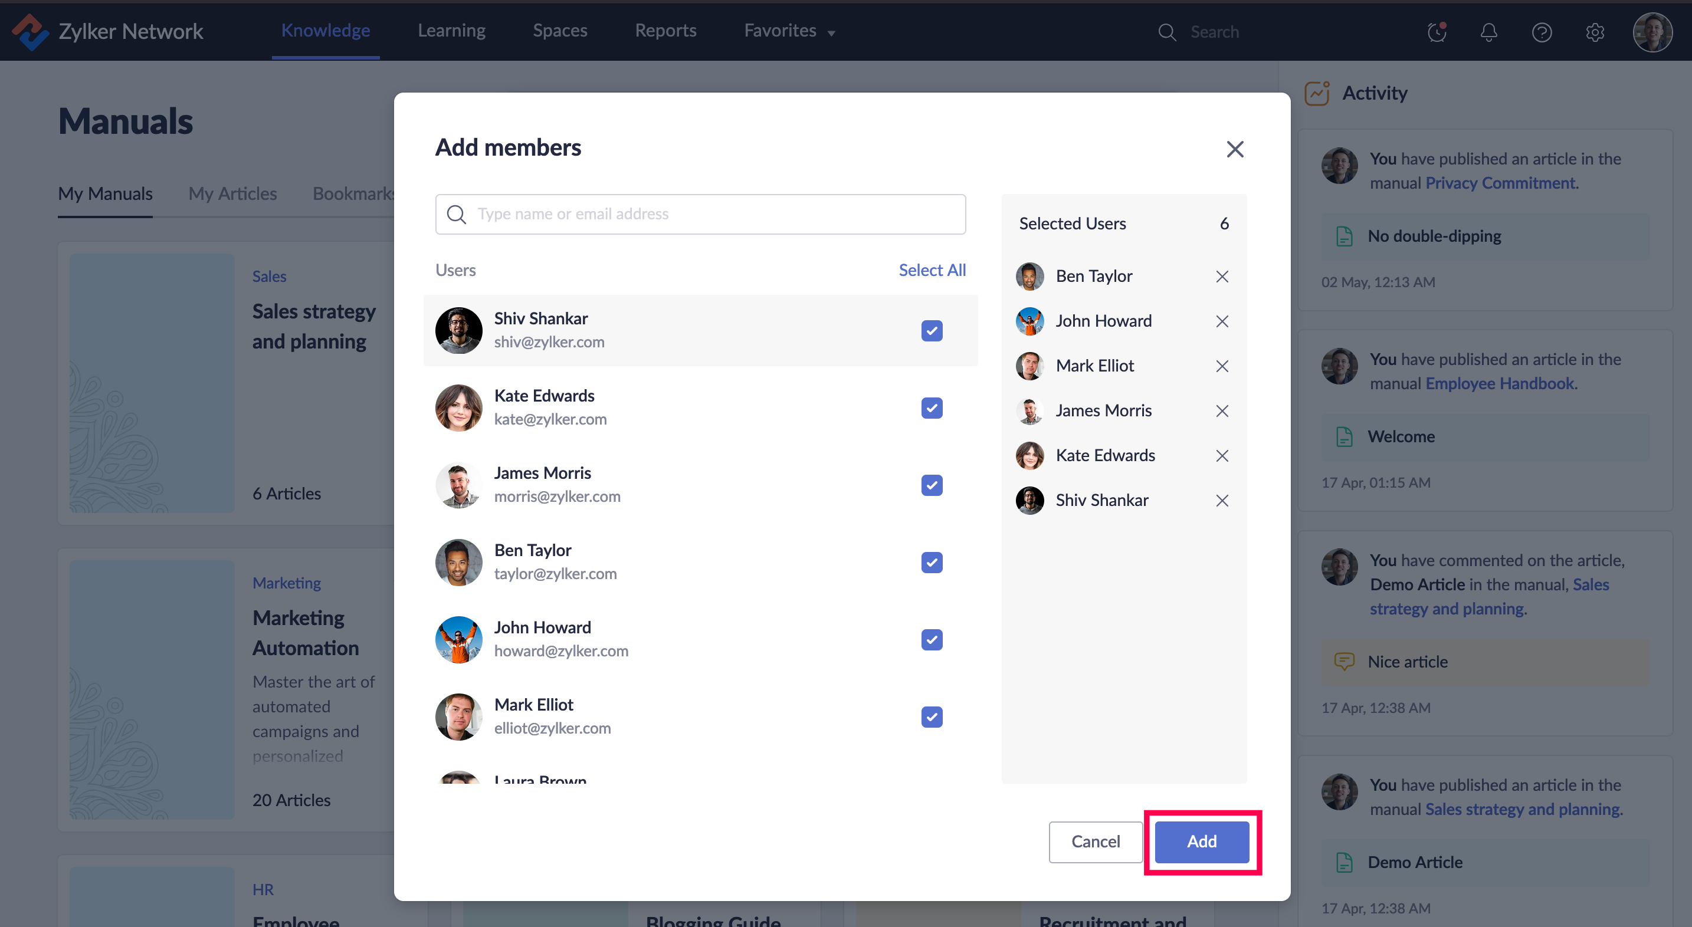Viewport: 1692px width, 927px height.
Task: Open the Spaces tab
Action: coord(560,31)
